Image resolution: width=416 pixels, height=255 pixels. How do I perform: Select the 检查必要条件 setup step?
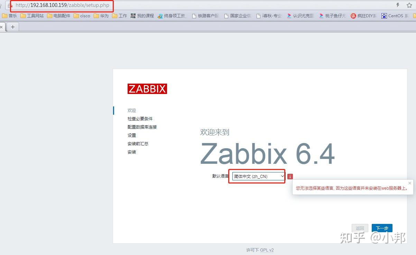click(x=140, y=119)
